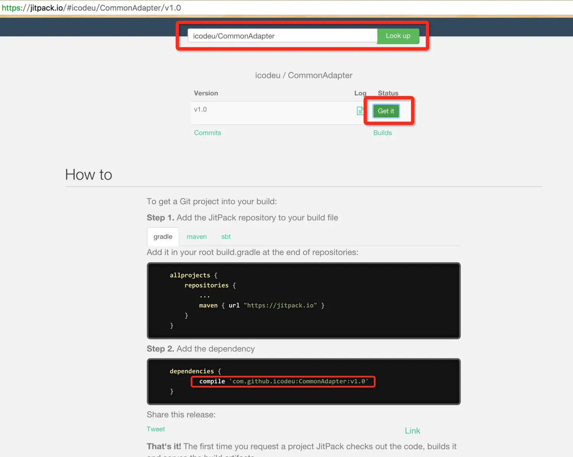Viewport: 573px width, 457px height.
Task: Open the Commits link
Action: click(207, 133)
